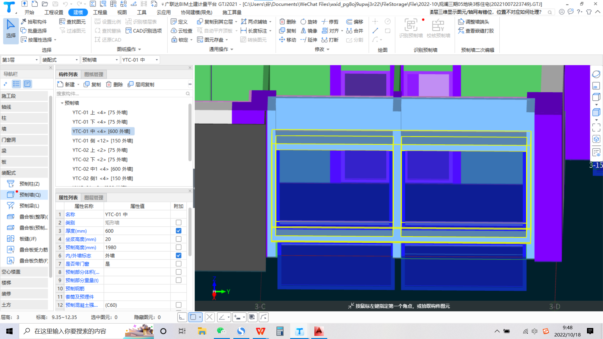Click 查看嵌缝打胶 tool

[x=476, y=31]
